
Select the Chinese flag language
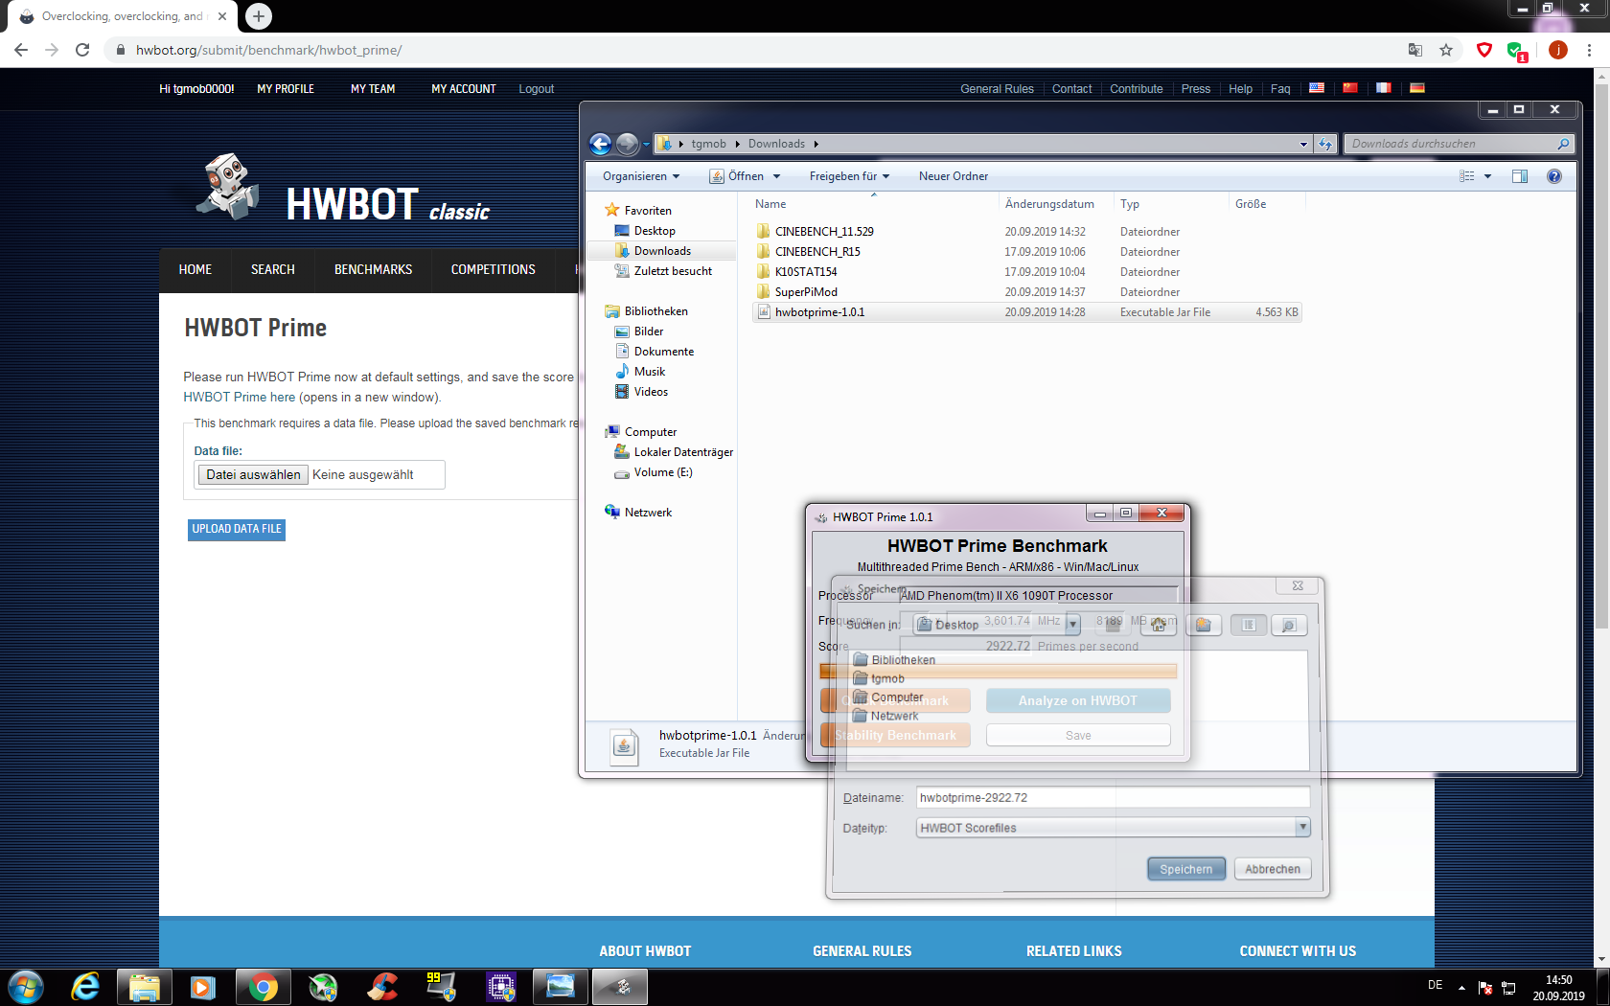(x=1350, y=88)
